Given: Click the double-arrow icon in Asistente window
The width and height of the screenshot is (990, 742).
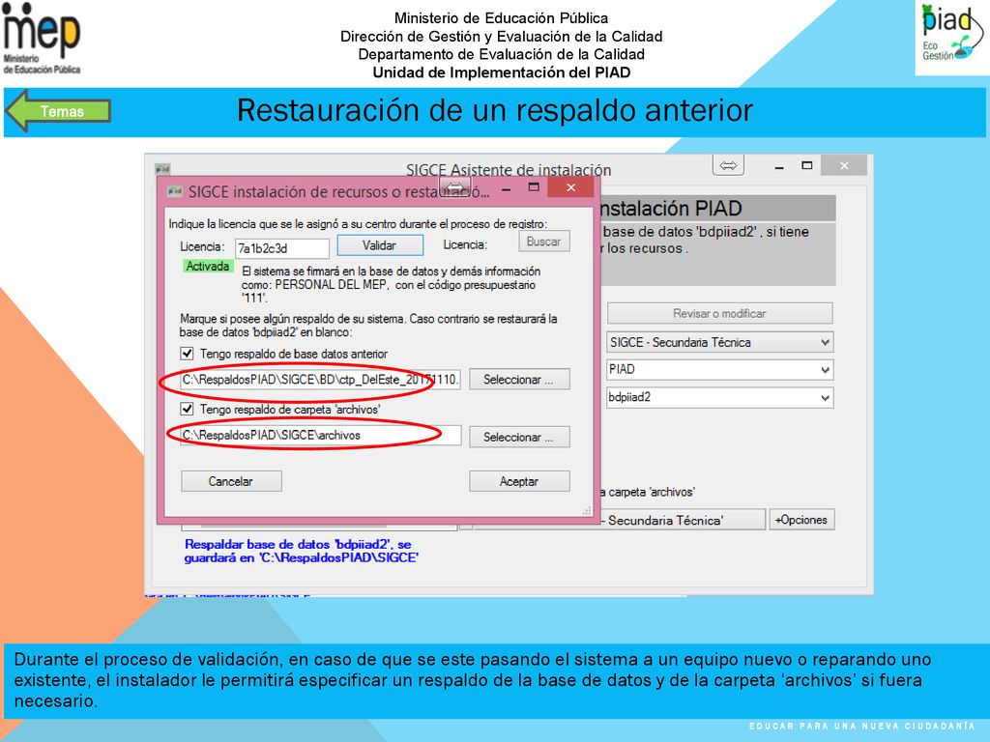Looking at the screenshot, I should tap(728, 166).
